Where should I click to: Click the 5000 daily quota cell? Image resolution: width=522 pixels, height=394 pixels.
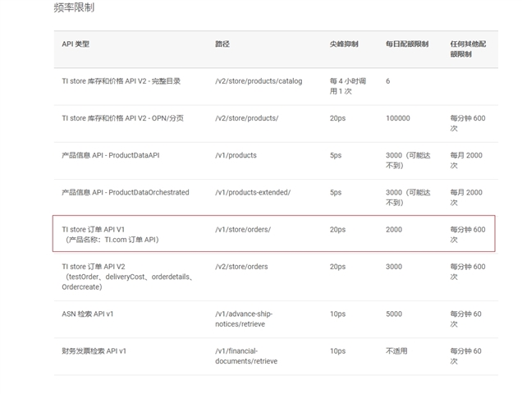(394, 314)
